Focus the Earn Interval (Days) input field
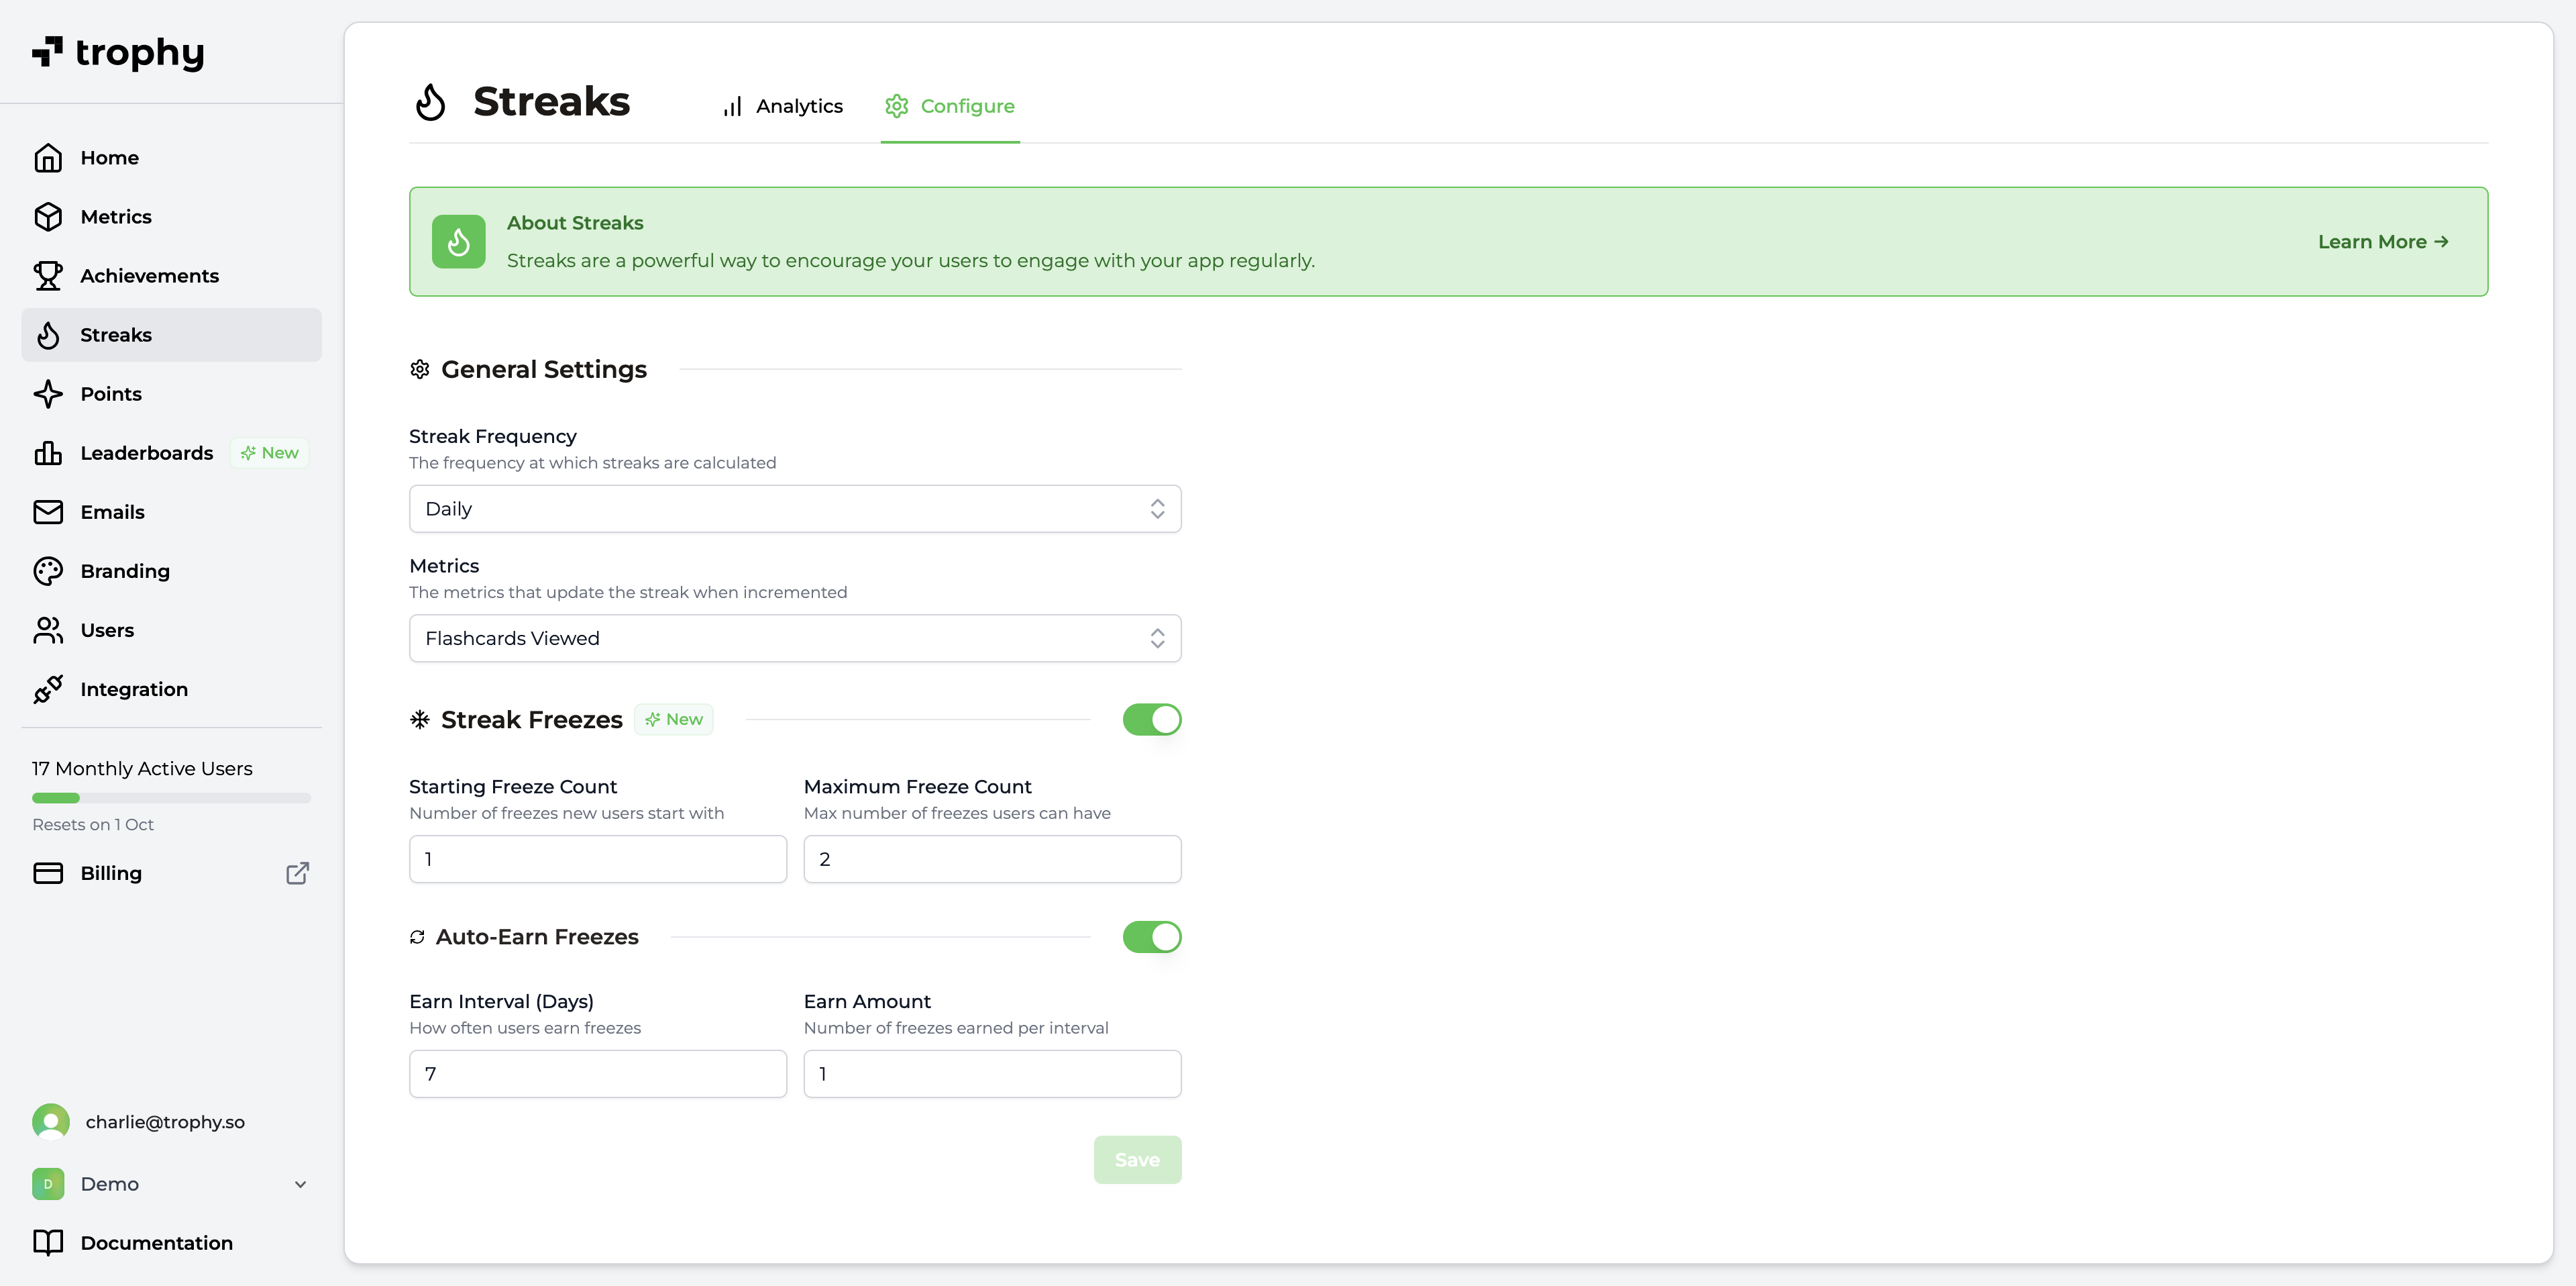The height and width of the screenshot is (1286, 2576). (597, 1074)
